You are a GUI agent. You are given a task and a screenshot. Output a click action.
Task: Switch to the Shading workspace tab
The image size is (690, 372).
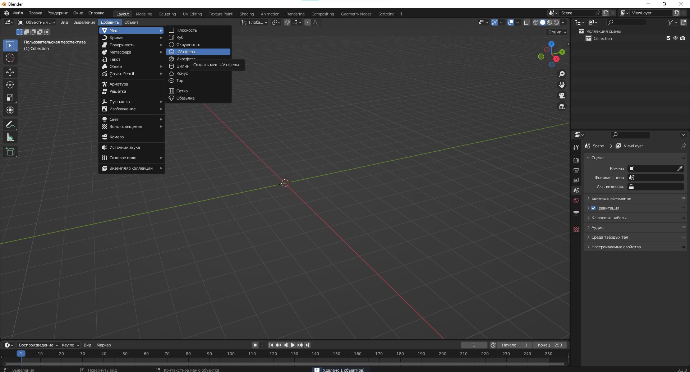tap(247, 14)
